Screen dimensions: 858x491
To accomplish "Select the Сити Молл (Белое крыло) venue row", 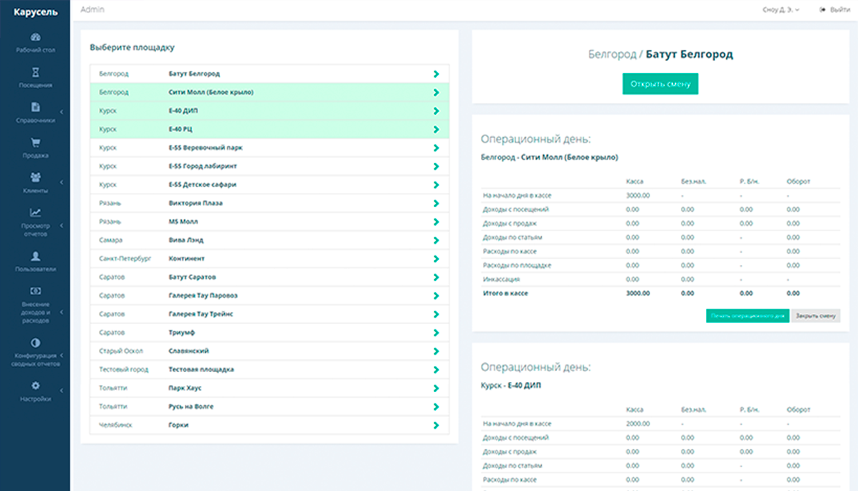I will click(x=269, y=92).
